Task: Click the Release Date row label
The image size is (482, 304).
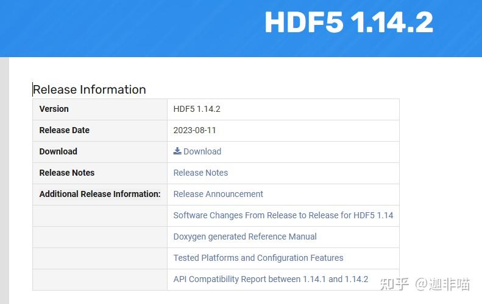Action: tap(64, 130)
